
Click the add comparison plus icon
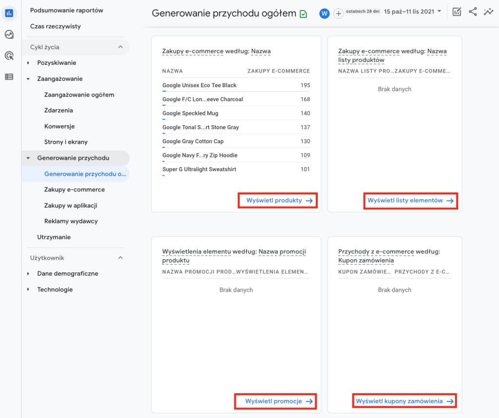tap(338, 14)
